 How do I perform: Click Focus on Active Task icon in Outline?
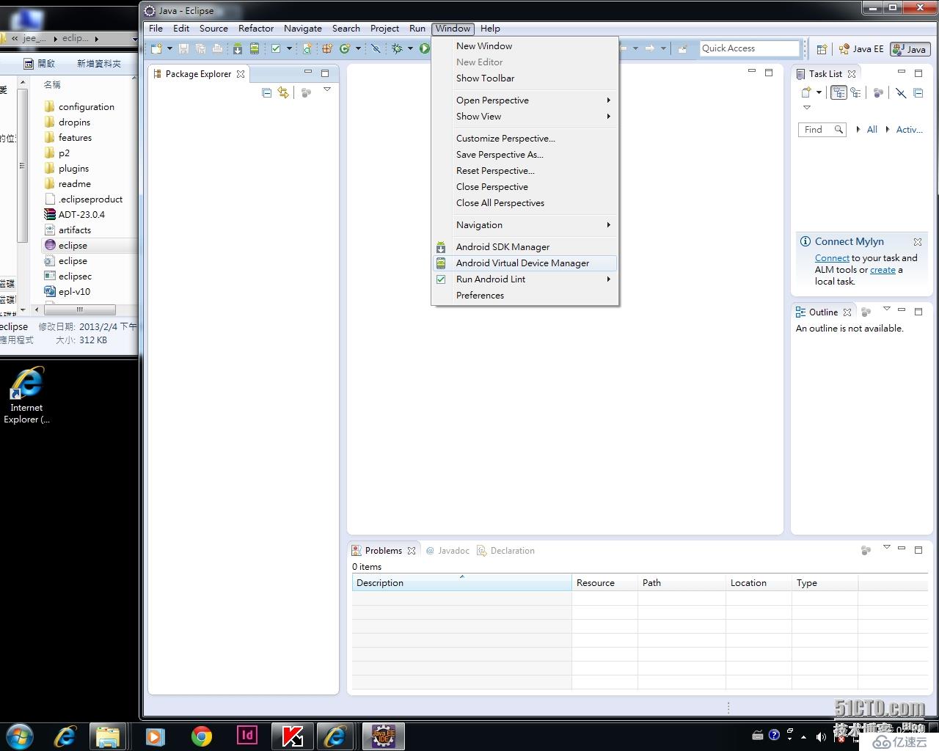click(866, 312)
